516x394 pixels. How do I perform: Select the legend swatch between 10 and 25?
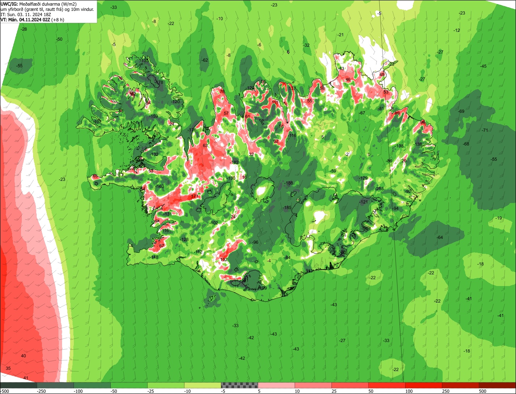313,385
